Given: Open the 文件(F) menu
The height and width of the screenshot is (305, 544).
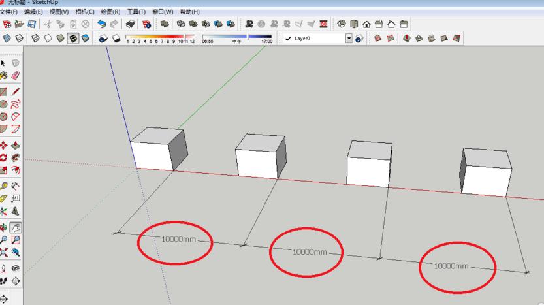Looking at the screenshot, I should tap(9, 12).
